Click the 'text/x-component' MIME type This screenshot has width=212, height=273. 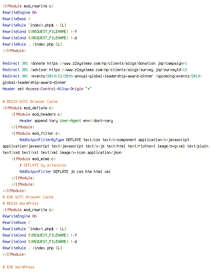(119, 140)
